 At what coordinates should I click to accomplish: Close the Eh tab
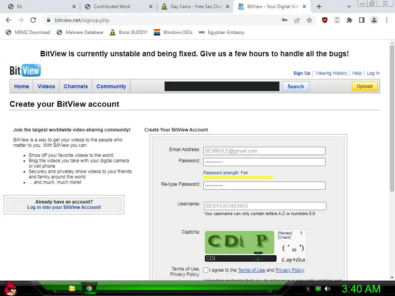[x=74, y=7]
